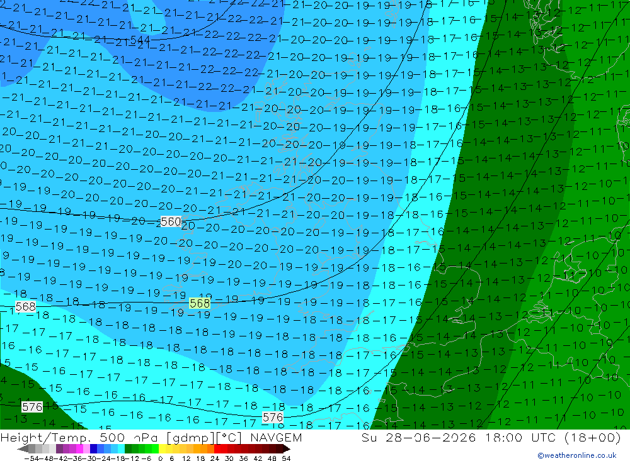
Task: Click the Height/Temp. 500 hPa title text
Action: coord(81,437)
